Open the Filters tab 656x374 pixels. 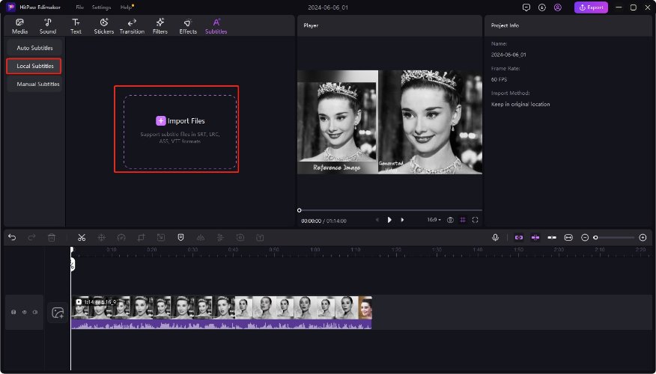pos(160,26)
